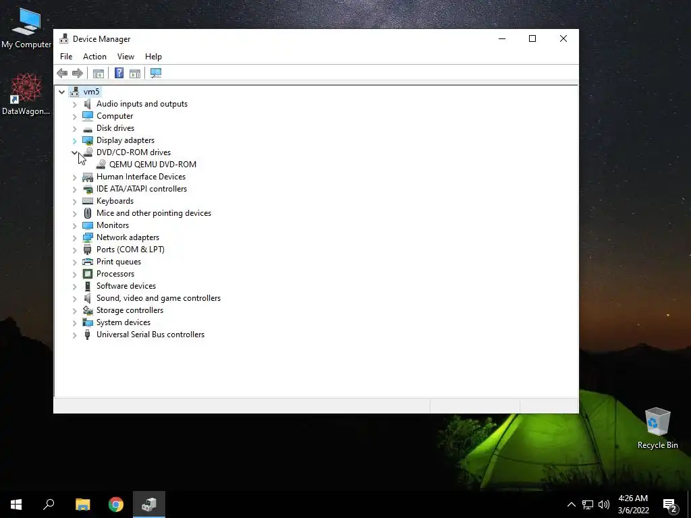This screenshot has height=518, width=691.
Task: Expand the System devices category
Action: [74, 323]
